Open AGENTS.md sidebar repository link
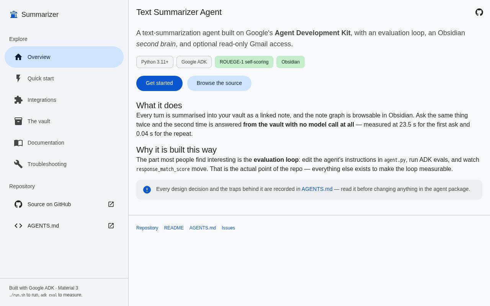Screen dimensions: 490x306 (64, 226)
